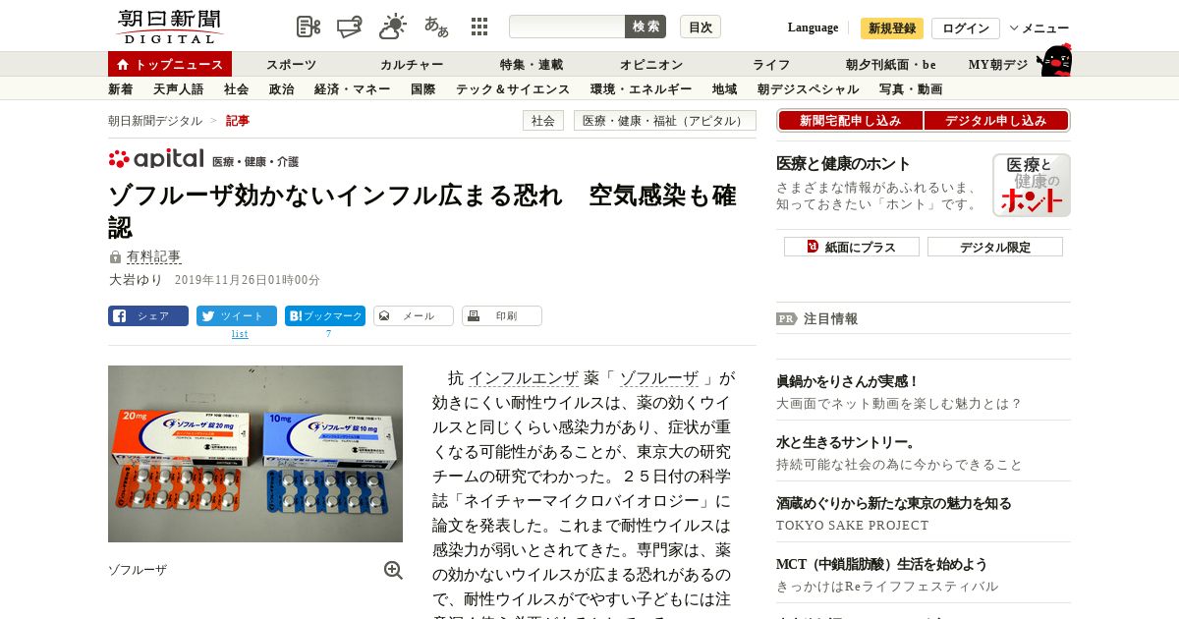Tweet this article
This screenshot has width=1179, height=619.
(237, 316)
